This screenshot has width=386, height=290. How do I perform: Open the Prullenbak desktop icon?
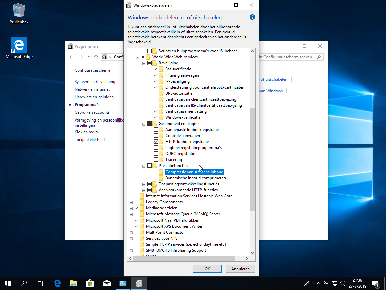pos(19,14)
